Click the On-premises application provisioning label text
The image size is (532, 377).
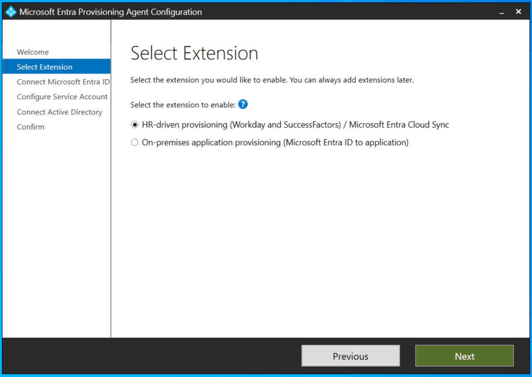pos(275,143)
